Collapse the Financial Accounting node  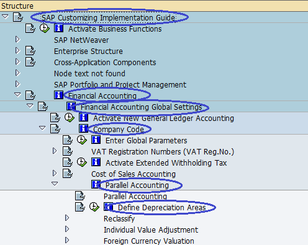click(17, 95)
